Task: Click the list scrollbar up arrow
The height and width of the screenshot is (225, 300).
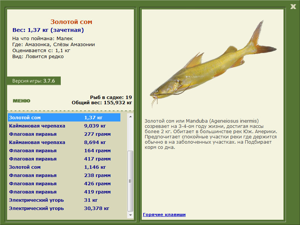Action: coord(130,117)
